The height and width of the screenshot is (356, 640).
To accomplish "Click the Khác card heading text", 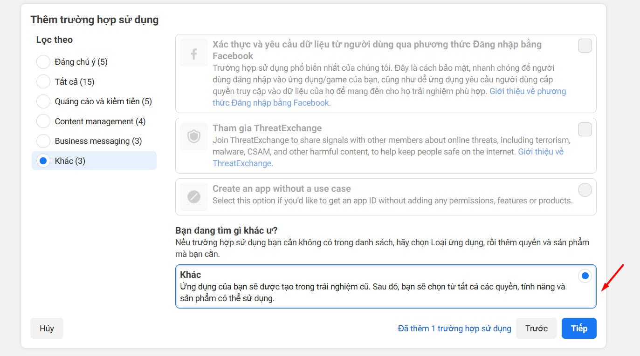I will (191, 275).
